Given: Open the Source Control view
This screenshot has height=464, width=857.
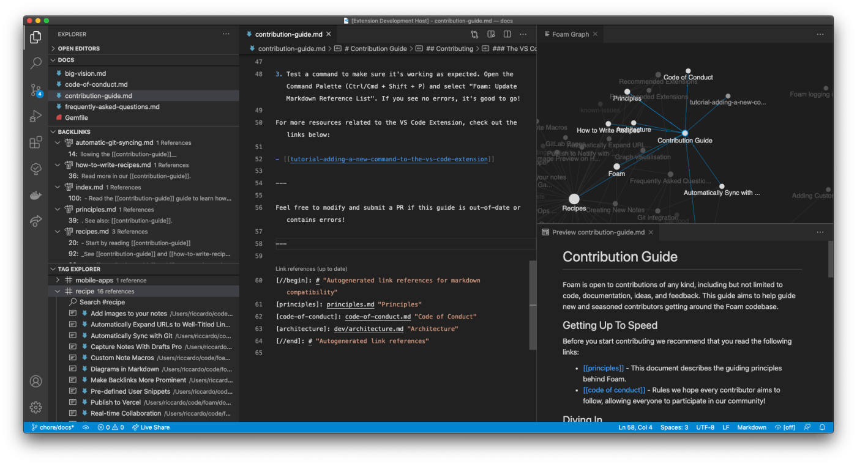Looking at the screenshot, I should pyautogui.click(x=36, y=90).
